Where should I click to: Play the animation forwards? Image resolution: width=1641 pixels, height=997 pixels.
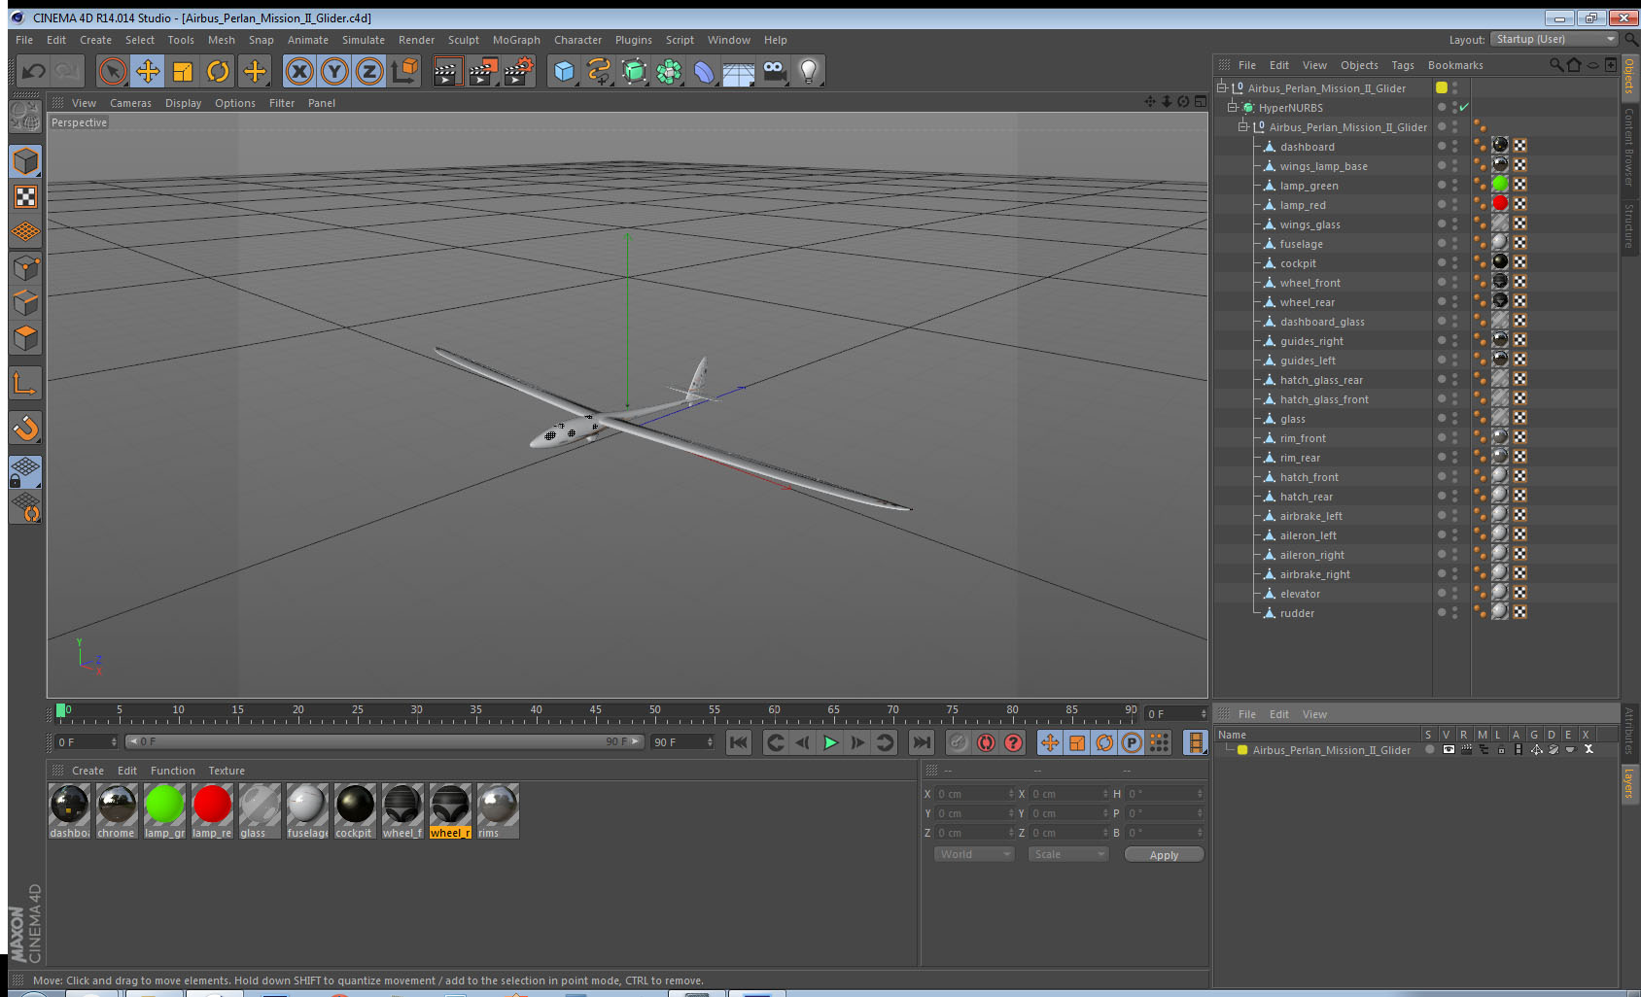(830, 742)
